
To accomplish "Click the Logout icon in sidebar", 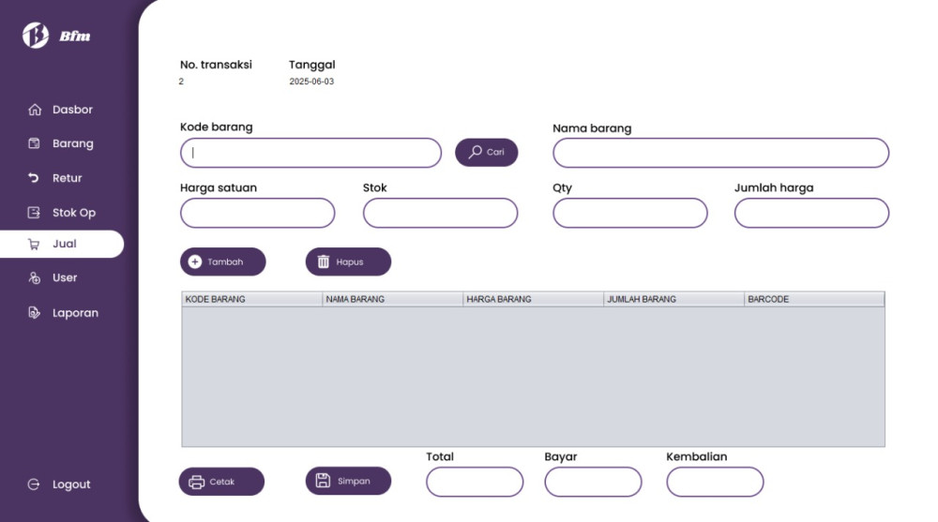I will 34,485.
